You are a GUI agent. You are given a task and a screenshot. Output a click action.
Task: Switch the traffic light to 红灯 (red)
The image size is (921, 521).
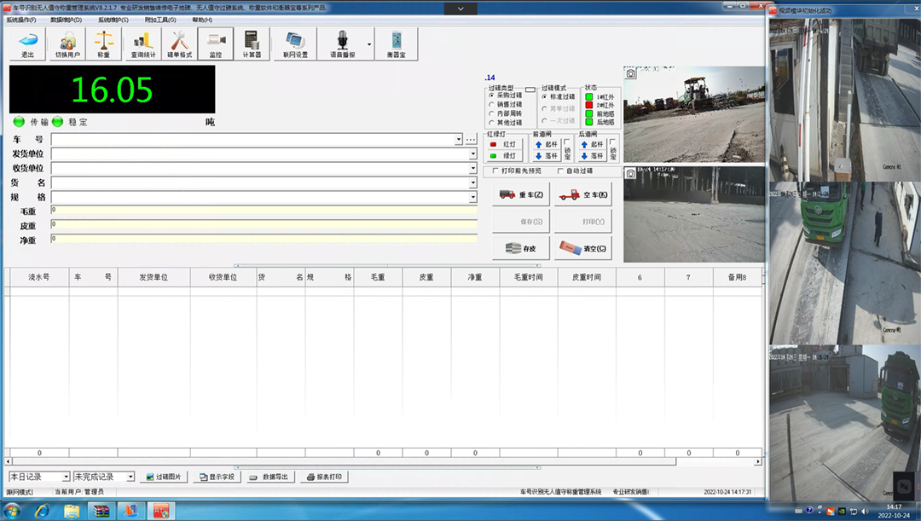click(x=503, y=144)
